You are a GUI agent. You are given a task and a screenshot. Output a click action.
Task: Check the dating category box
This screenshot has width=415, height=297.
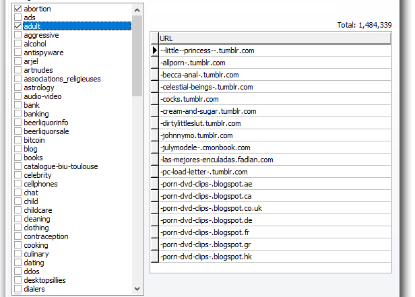pyautogui.click(x=18, y=263)
